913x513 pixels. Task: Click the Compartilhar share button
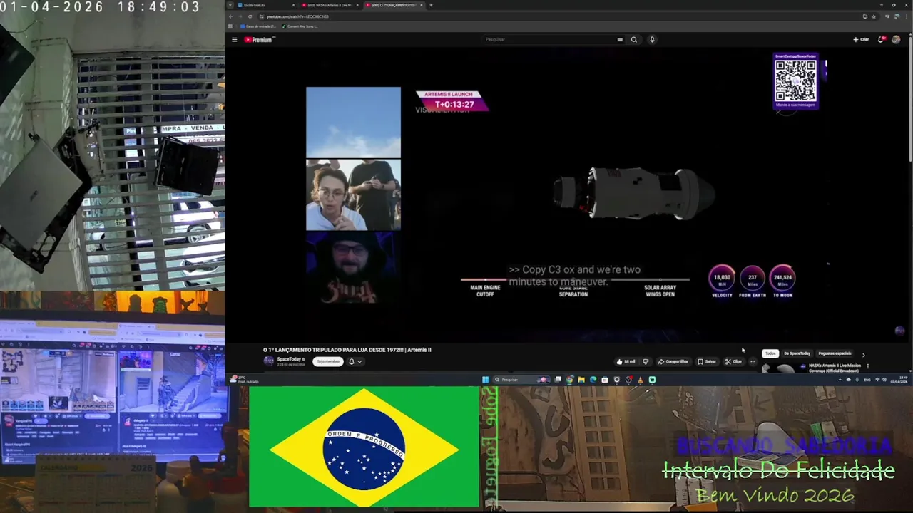point(673,361)
